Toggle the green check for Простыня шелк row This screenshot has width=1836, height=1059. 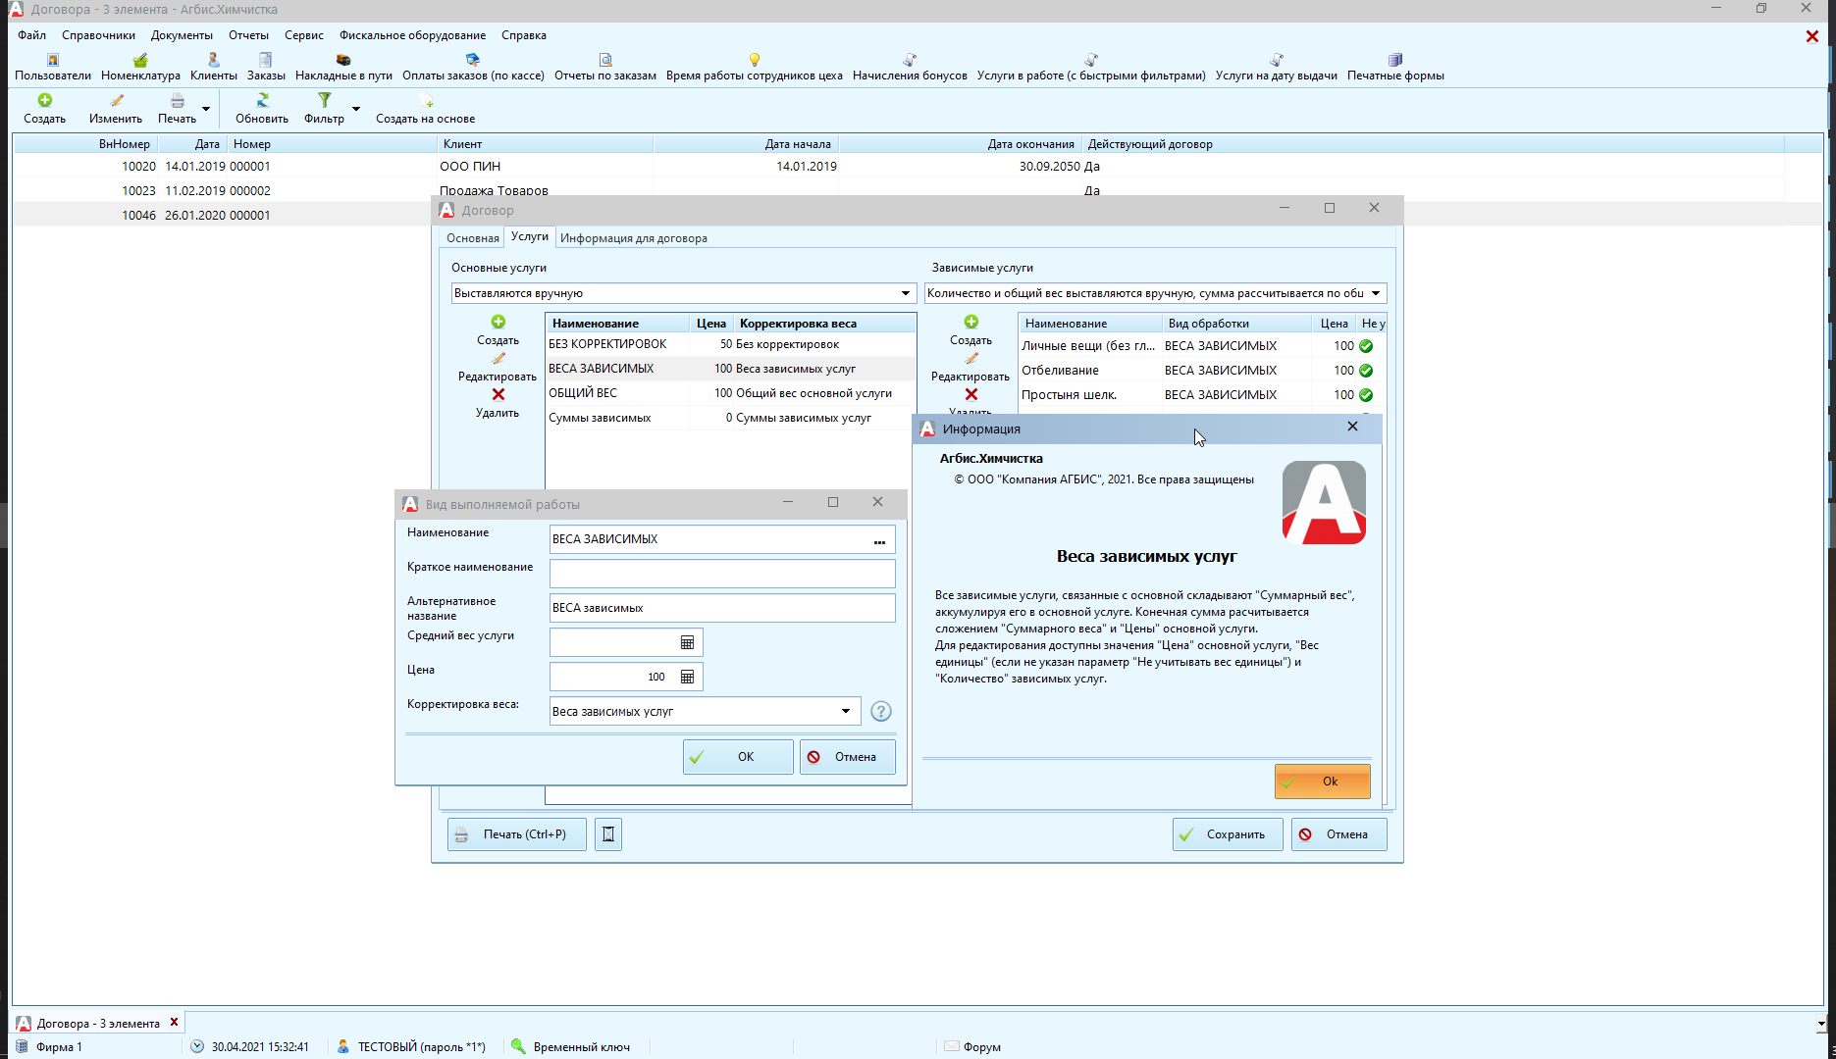1366,395
